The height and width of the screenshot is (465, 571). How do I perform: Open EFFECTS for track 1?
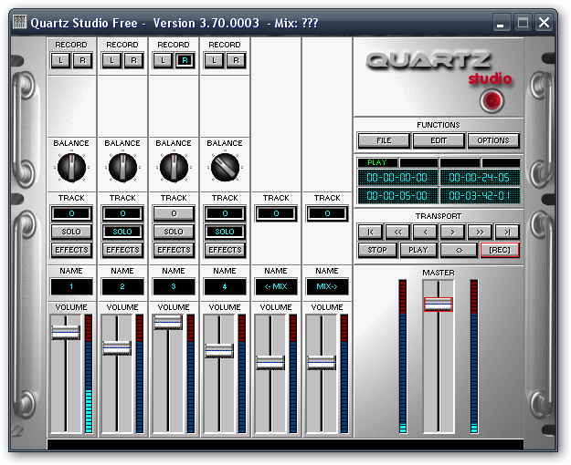[x=71, y=250]
